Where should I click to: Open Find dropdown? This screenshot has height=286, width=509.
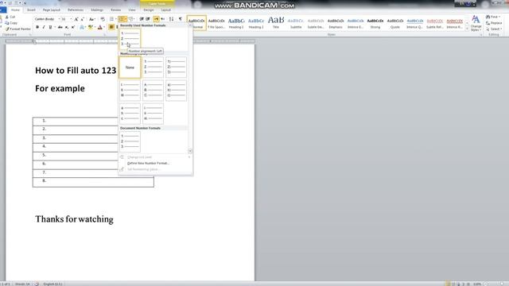tap(493, 17)
